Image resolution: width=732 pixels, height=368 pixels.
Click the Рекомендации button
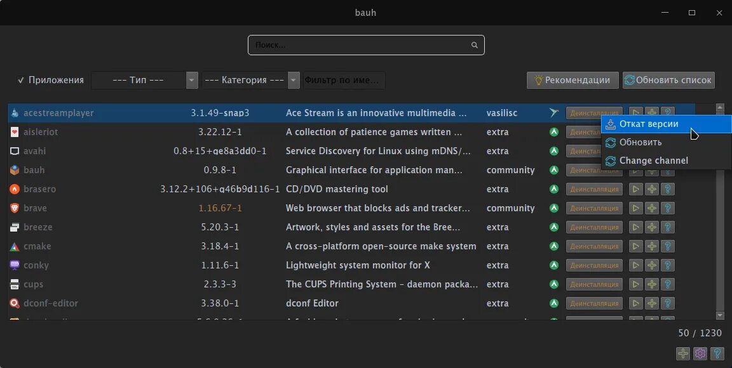click(x=573, y=80)
